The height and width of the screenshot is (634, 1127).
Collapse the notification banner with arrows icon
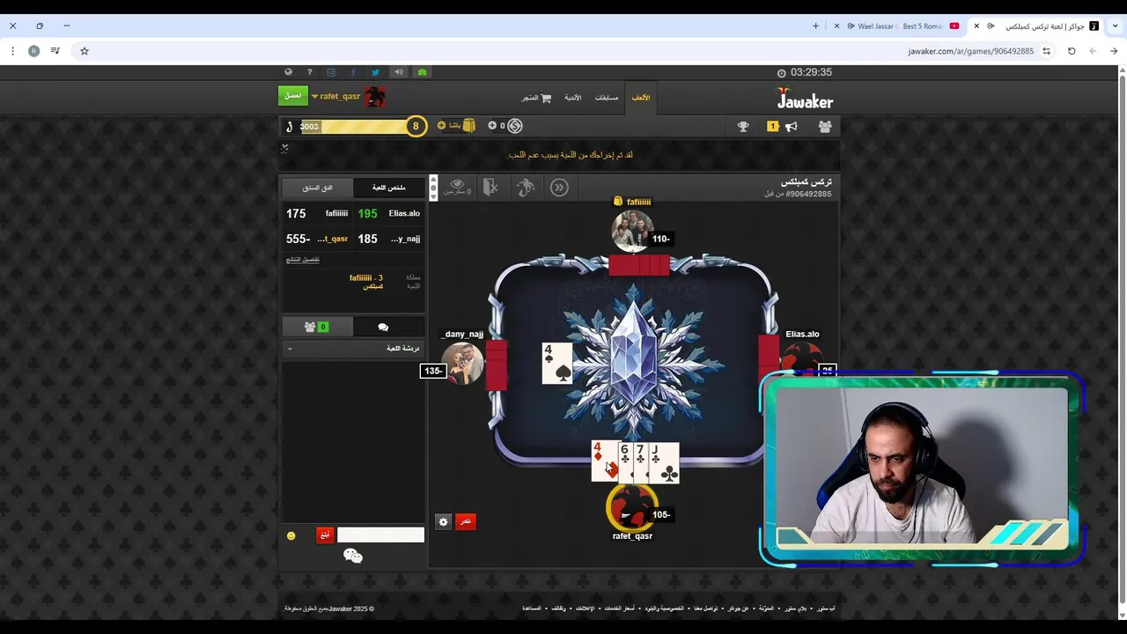pos(284,149)
